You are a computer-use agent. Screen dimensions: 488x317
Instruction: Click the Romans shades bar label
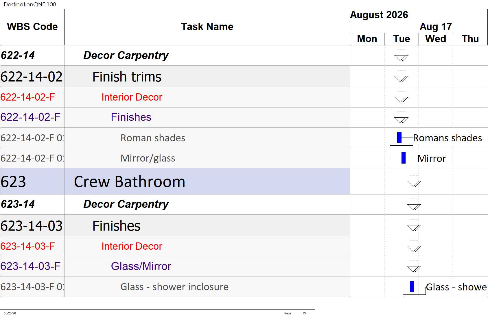pyautogui.click(x=448, y=138)
